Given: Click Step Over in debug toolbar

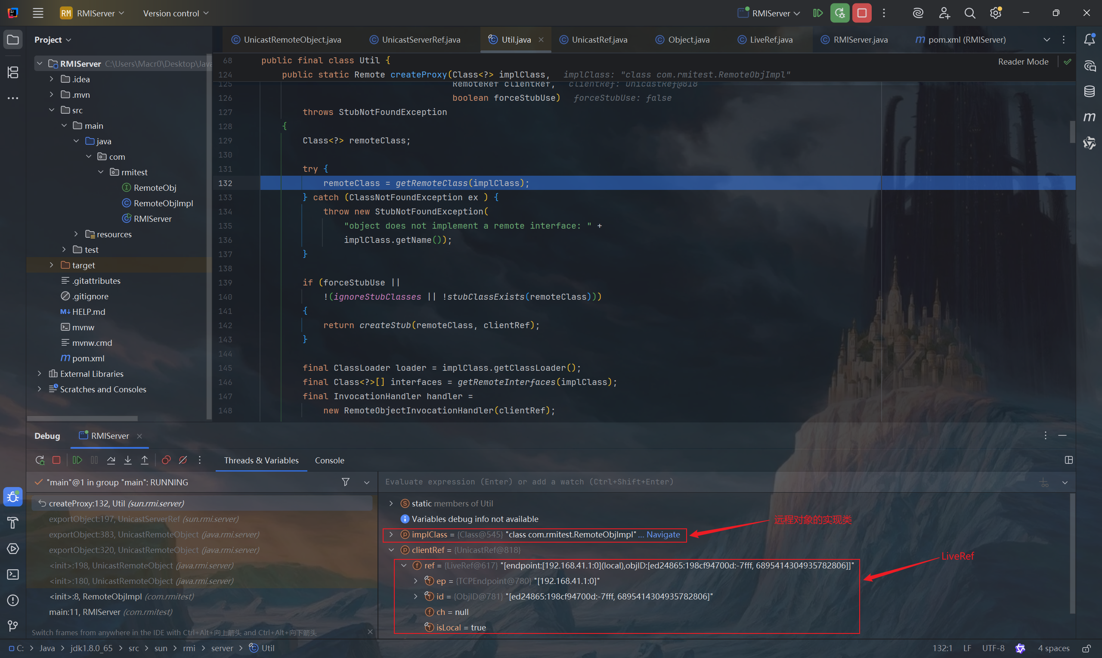Looking at the screenshot, I should pyautogui.click(x=111, y=460).
